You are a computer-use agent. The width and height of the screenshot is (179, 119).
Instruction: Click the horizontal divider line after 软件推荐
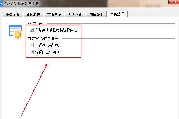tap(111, 23)
